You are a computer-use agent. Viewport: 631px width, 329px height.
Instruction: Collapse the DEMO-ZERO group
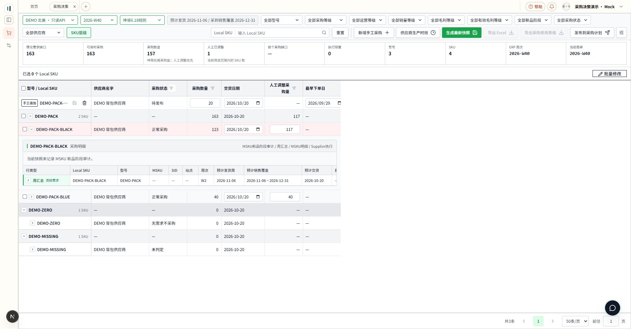click(x=24, y=210)
